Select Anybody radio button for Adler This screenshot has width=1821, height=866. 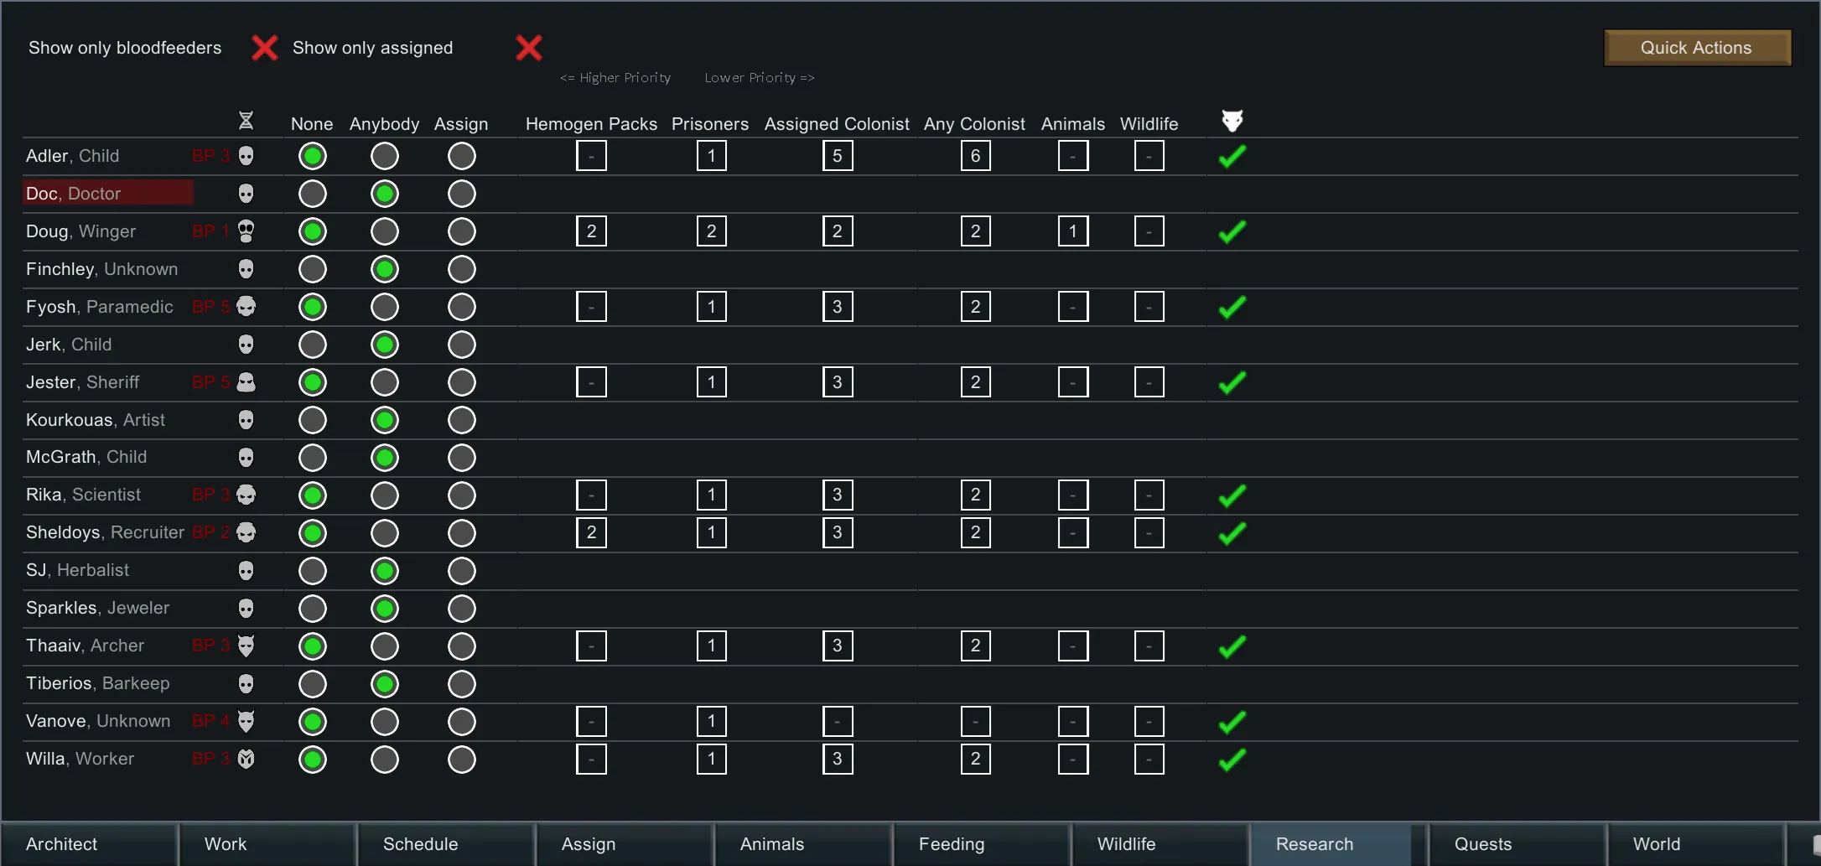click(x=385, y=156)
